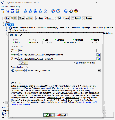Image resolution: width=115 pixels, height=120 pixels.
Task: Click the Edit job button
Action: [13, 18]
